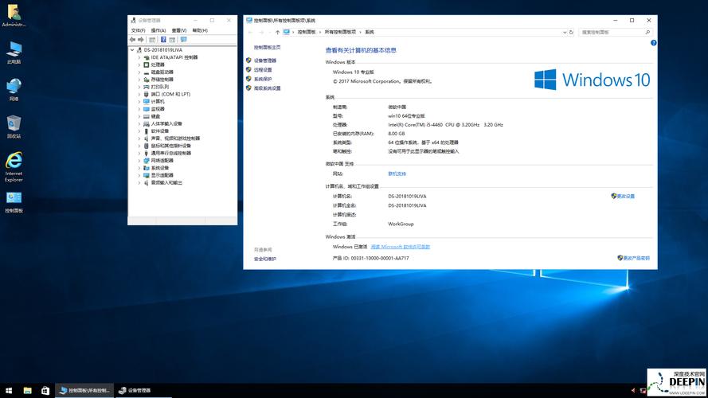The width and height of the screenshot is (708, 398).
Task: Select 通用串行总线控制器 tree item
Action: pyautogui.click(x=170, y=153)
